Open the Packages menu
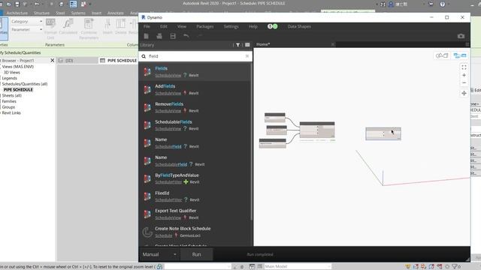This screenshot has width=481, height=270. click(205, 27)
